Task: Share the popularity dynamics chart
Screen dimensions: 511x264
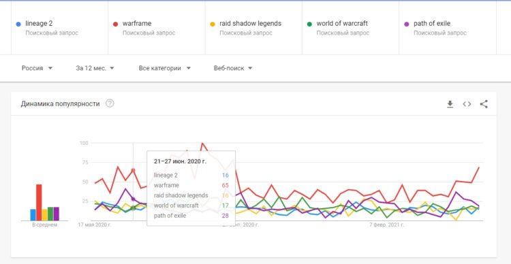Action: coord(484,104)
